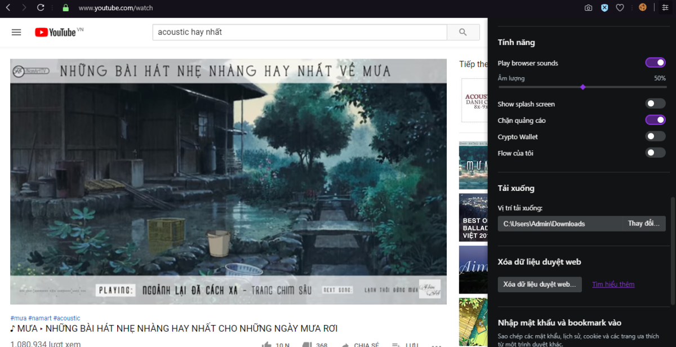Open the snapshot camera icon
Screen dimensions: 676x347
[588, 8]
